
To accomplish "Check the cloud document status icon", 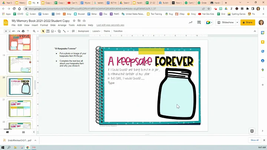I will 84,21.
